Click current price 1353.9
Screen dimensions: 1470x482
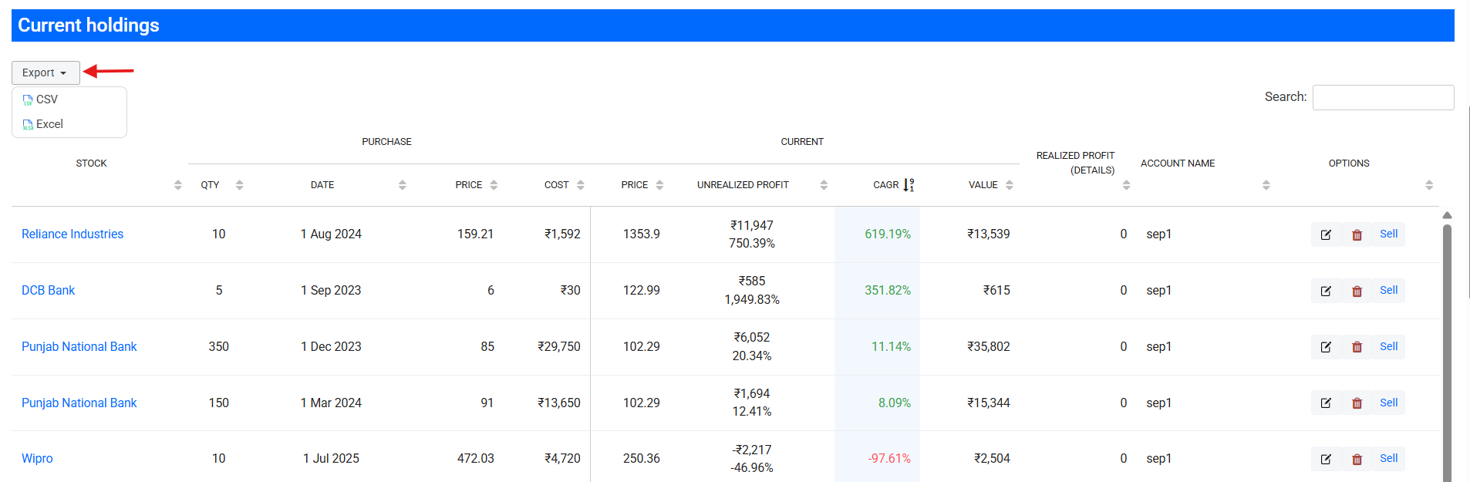[642, 234]
